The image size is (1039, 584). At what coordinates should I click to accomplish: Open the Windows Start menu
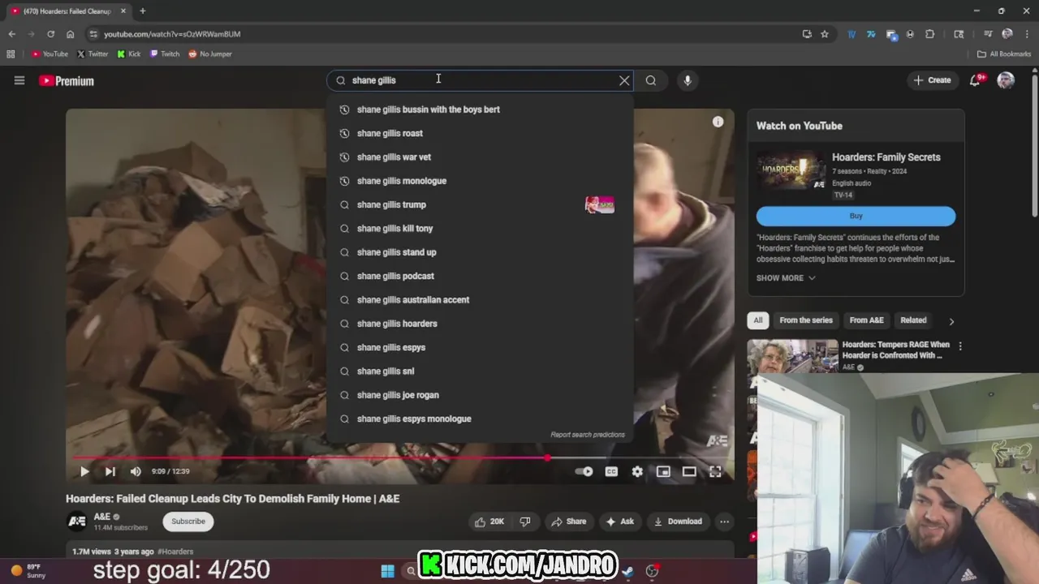click(x=387, y=571)
